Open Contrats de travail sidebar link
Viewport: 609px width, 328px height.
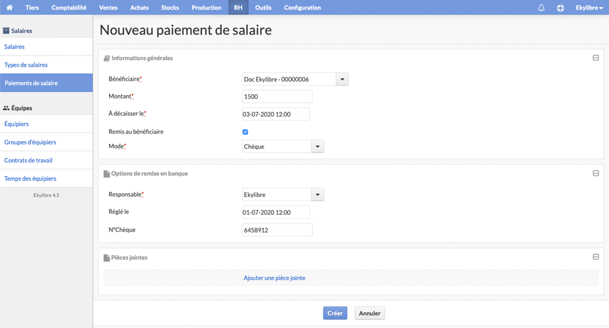point(46,160)
